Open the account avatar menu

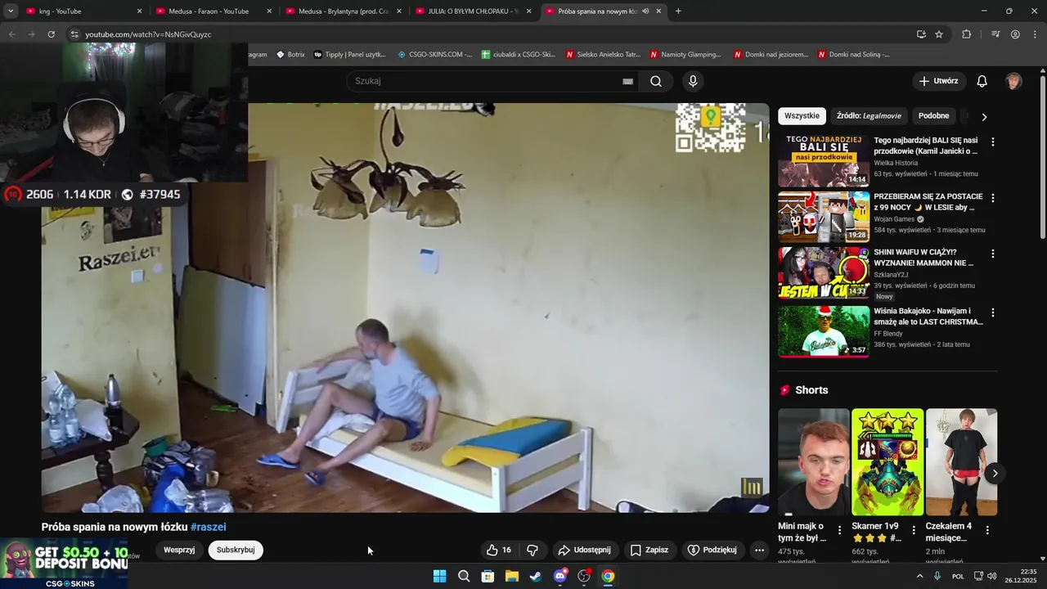pyautogui.click(x=1013, y=81)
